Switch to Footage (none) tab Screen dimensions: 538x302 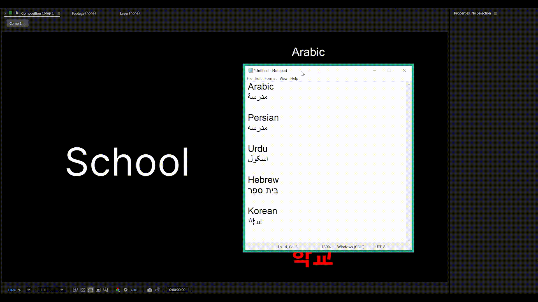click(x=84, y=13)
